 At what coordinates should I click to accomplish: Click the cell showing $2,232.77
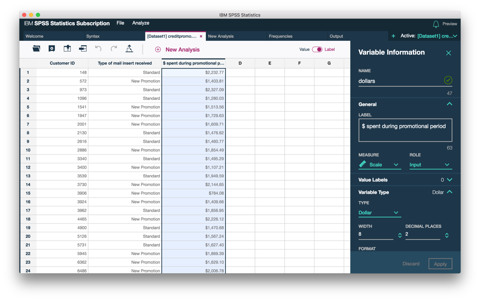(193, 72)
